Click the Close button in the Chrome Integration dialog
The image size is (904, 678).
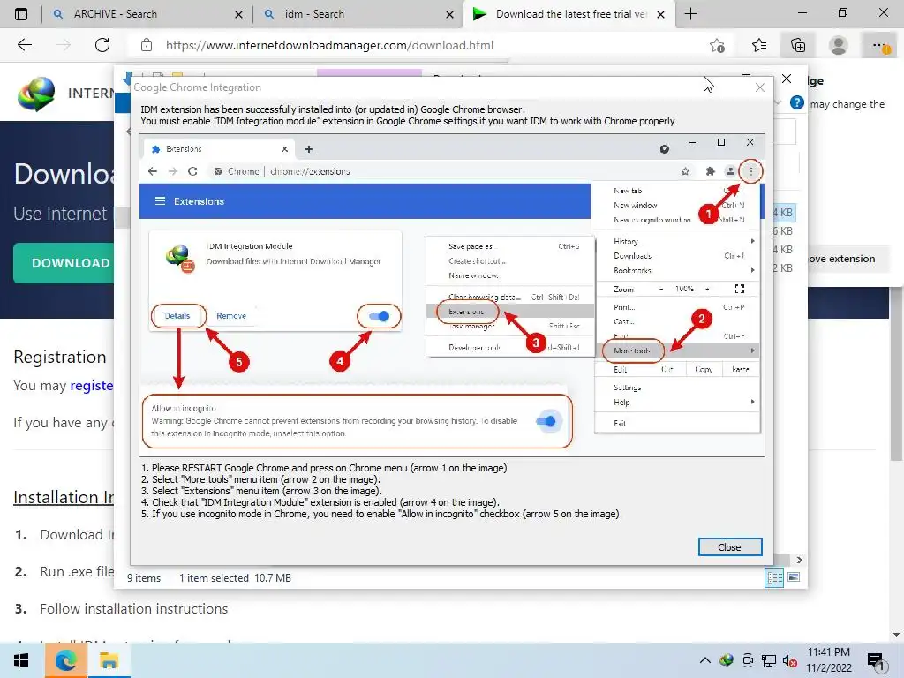click(x=730, y=547)
